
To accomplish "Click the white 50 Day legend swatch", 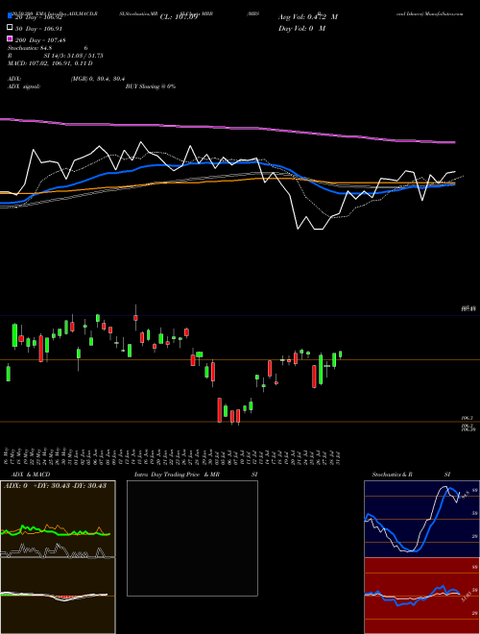I will (x=10, y=28).
